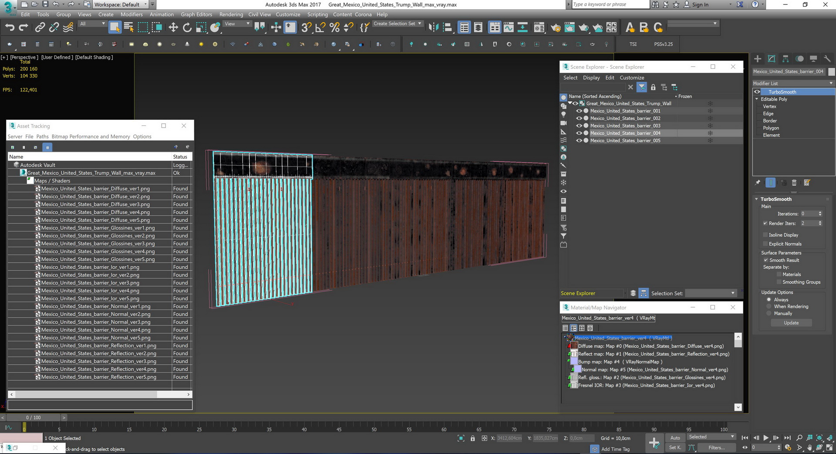This screenshot has height=454, width=836.
Task: Open the Curve Editor icon
Action: tap(509, 27)
